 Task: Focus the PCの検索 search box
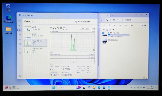[x=136, y=20]
